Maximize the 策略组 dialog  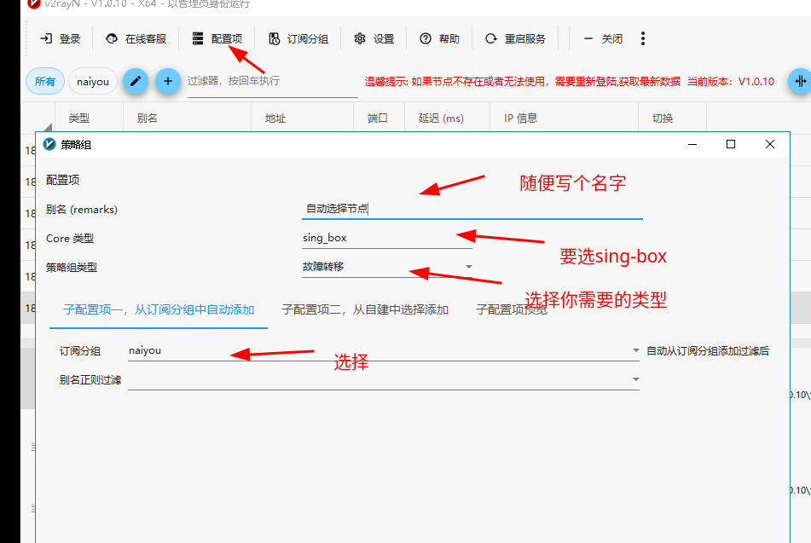point(731,144)
